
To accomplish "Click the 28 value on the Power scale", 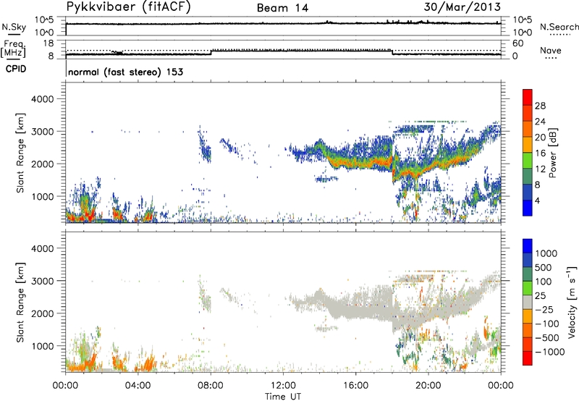I will pos(540,106).
